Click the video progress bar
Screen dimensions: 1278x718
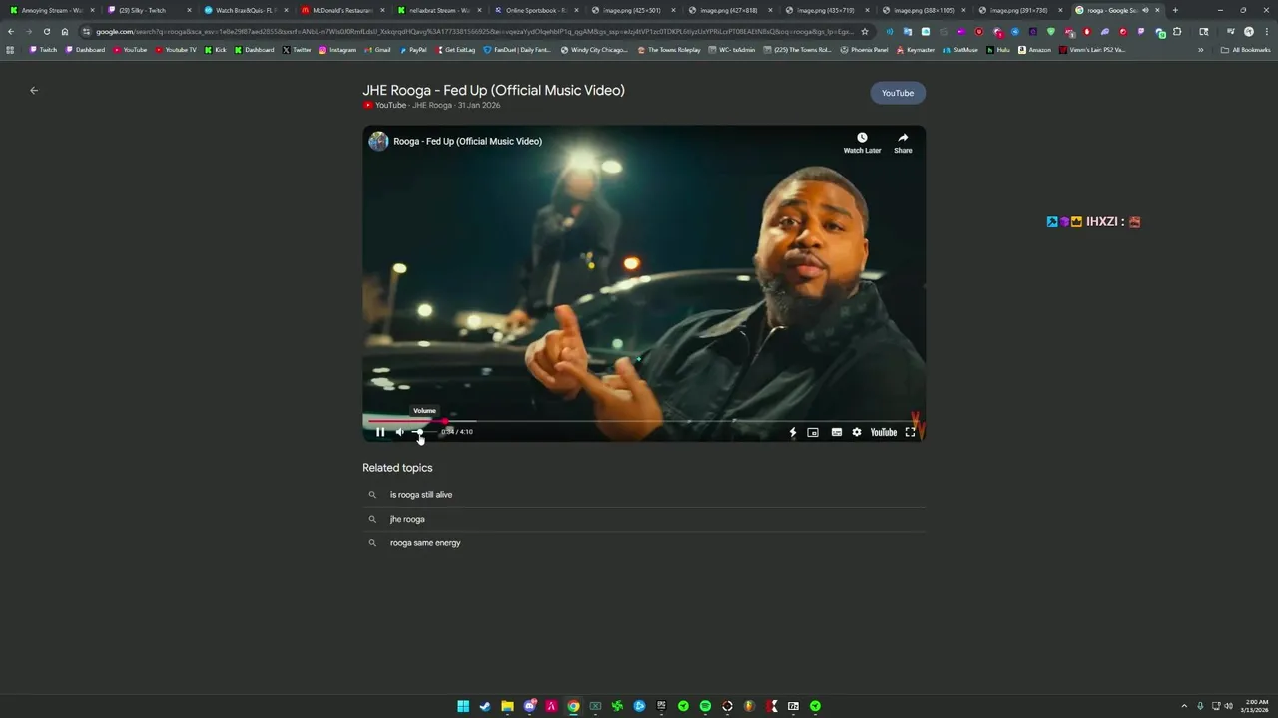pyautogui.click(x=644, y=421)
